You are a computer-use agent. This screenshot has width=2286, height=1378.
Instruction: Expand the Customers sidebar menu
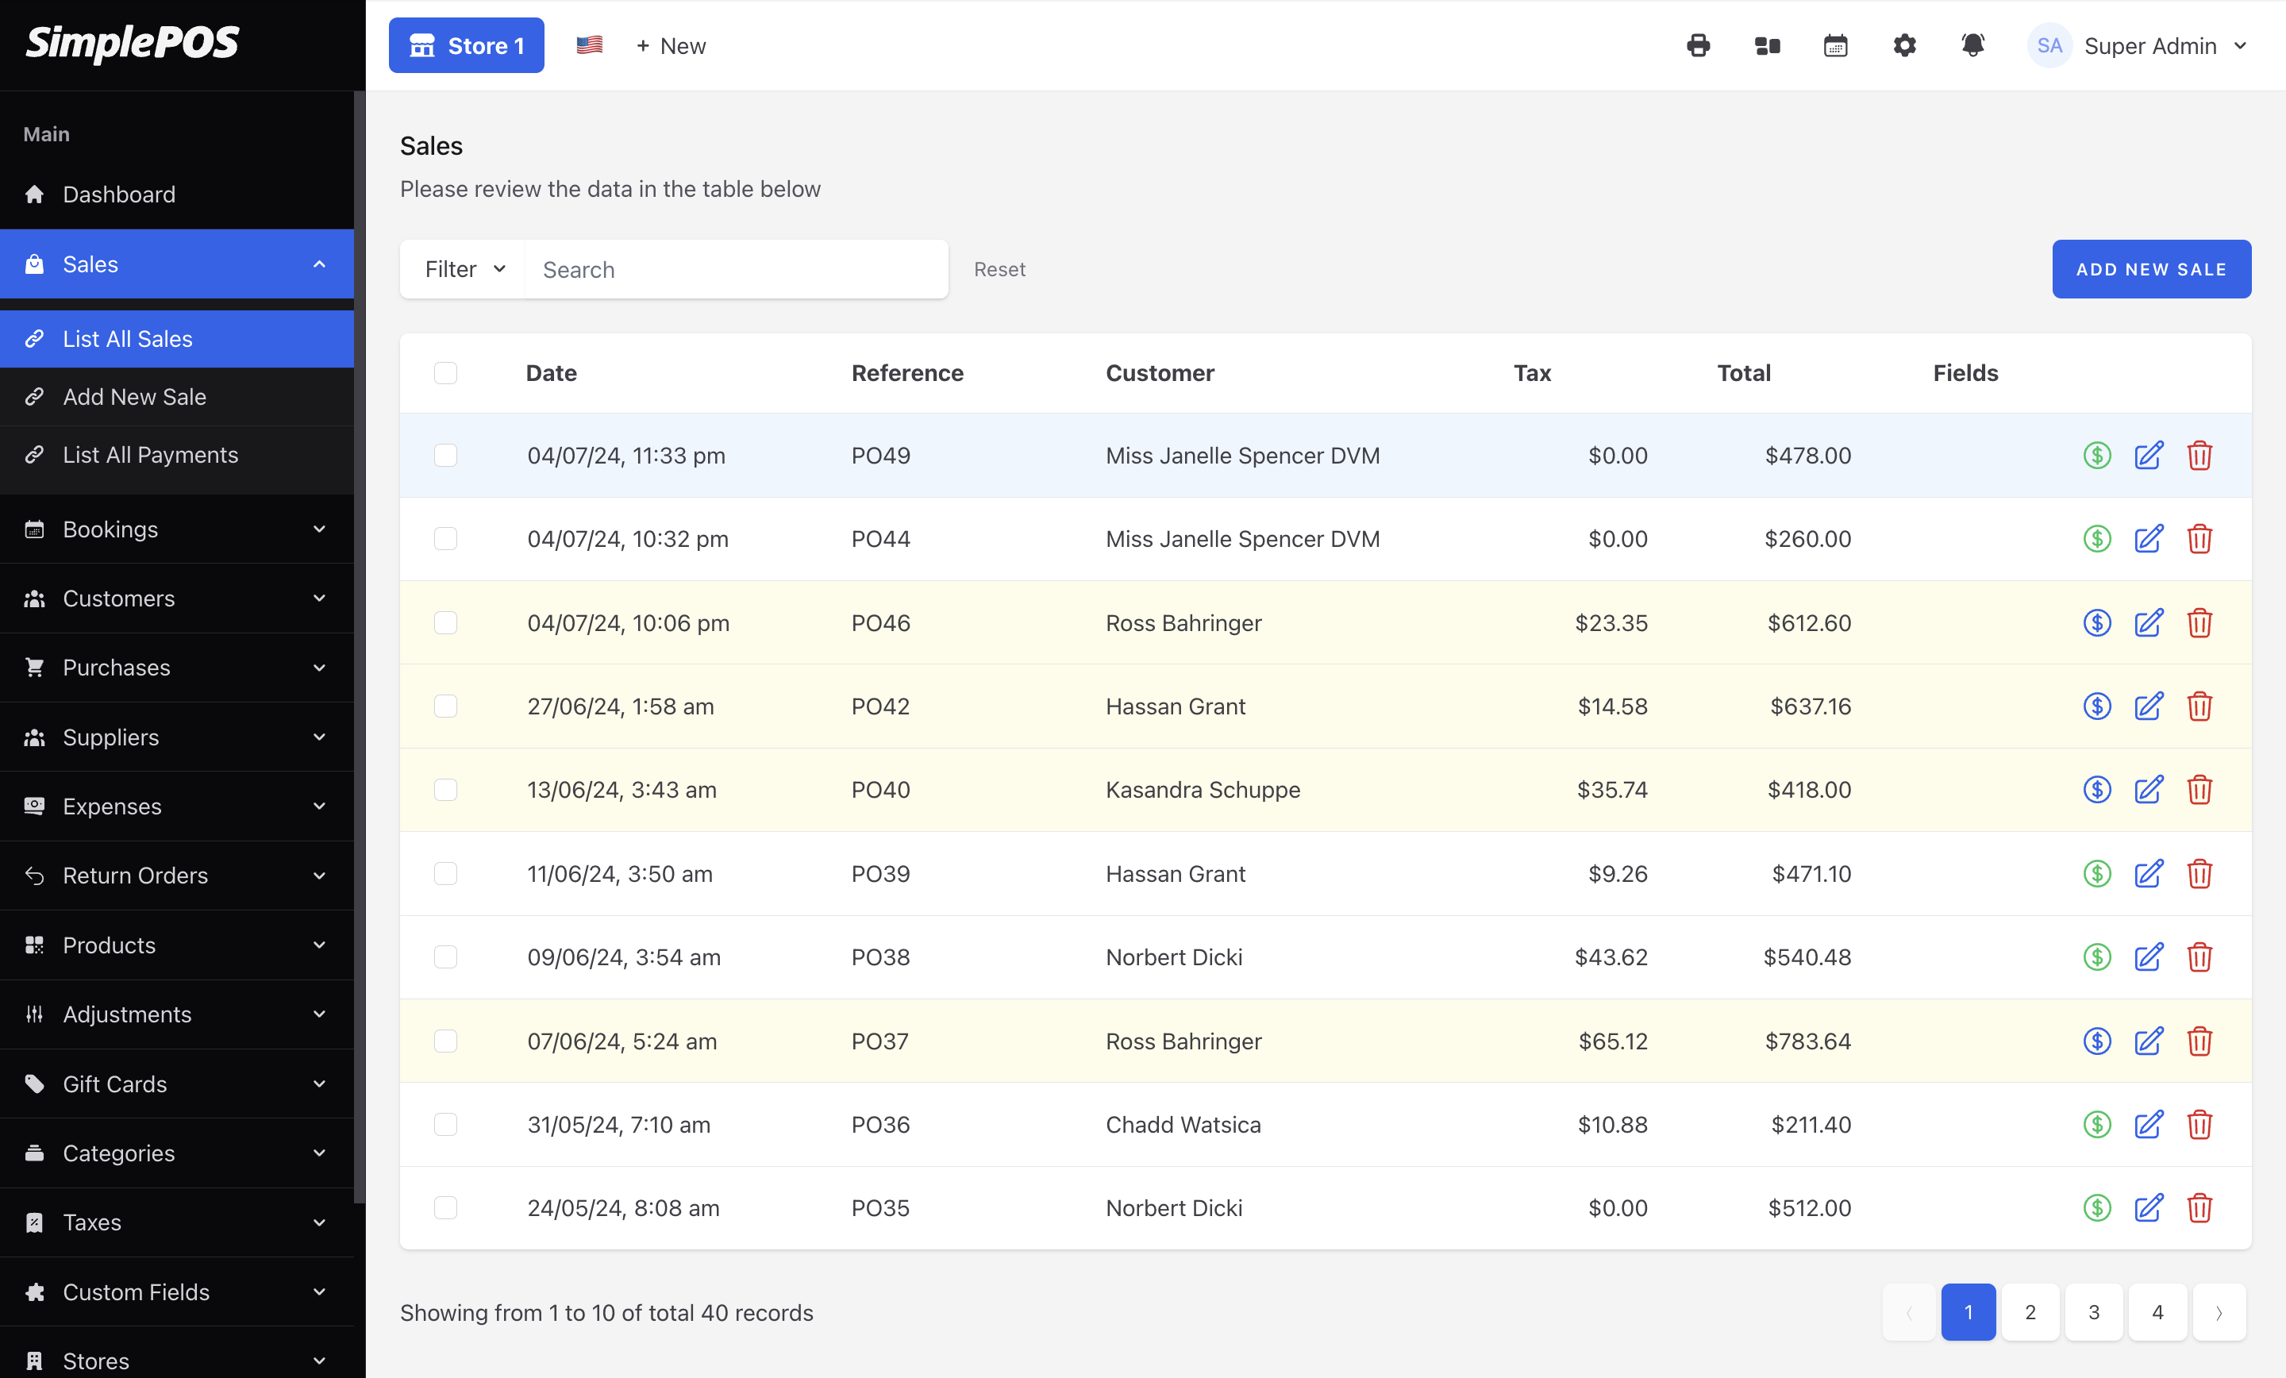click(176, 599)
